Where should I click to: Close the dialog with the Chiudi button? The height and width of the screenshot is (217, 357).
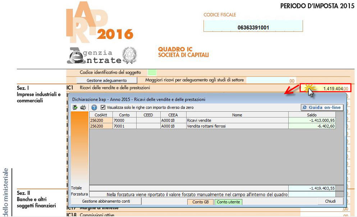click(330, 201)
